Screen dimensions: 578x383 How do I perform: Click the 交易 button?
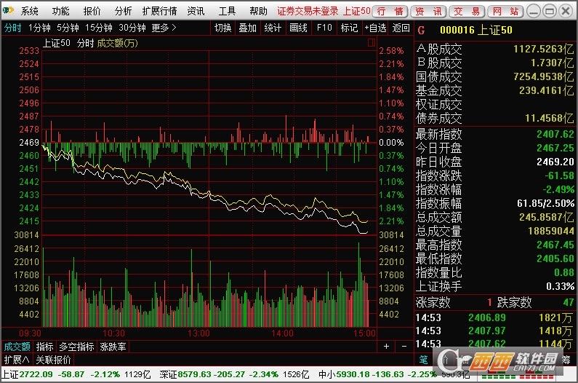(x=467, y=12)
